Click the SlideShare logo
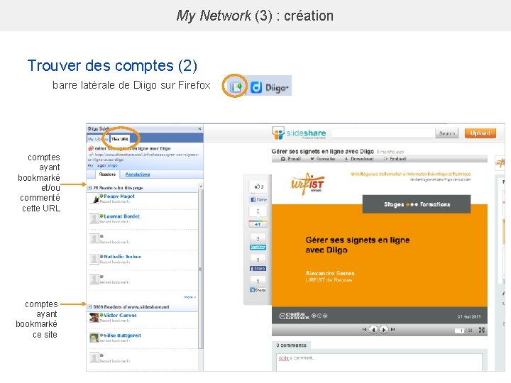This screenshot has height=383, width=511. coord(299,133)
